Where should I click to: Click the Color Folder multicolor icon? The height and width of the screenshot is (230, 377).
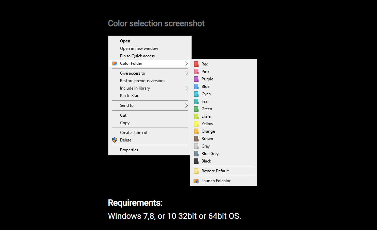point(114,63)
